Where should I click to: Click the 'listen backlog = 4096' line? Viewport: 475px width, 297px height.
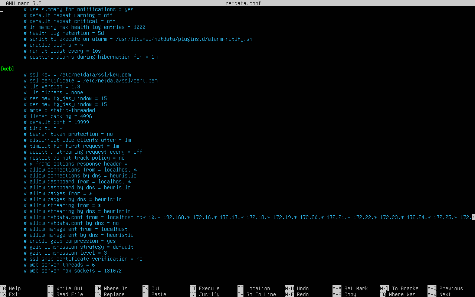coord(58,116)
